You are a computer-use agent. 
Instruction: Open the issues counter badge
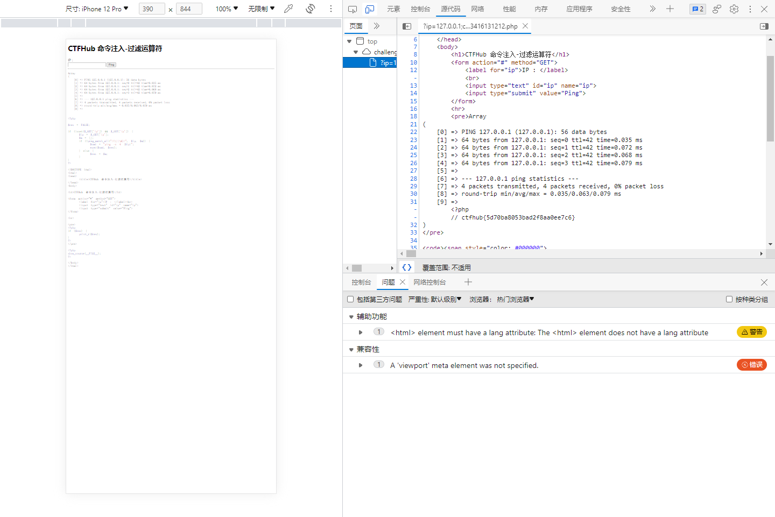click(x=697, y=9)
